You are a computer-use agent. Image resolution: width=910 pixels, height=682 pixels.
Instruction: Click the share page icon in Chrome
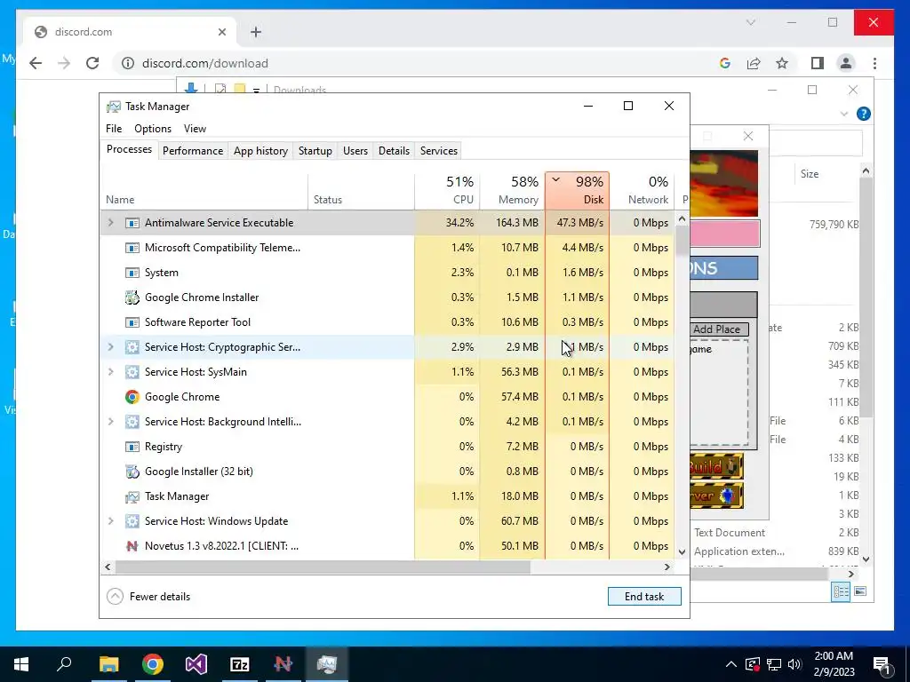point(754,63)
